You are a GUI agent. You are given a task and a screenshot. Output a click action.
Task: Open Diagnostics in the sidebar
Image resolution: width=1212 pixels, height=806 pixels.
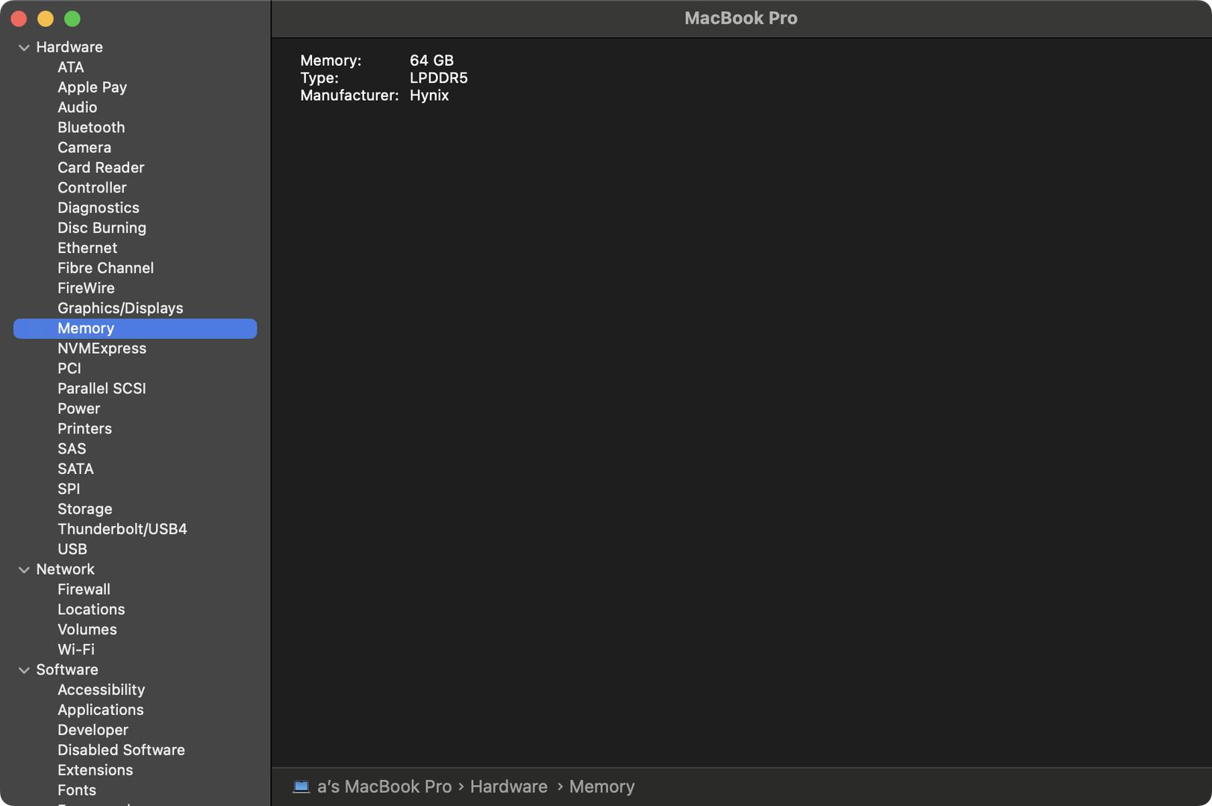[99, 208]
